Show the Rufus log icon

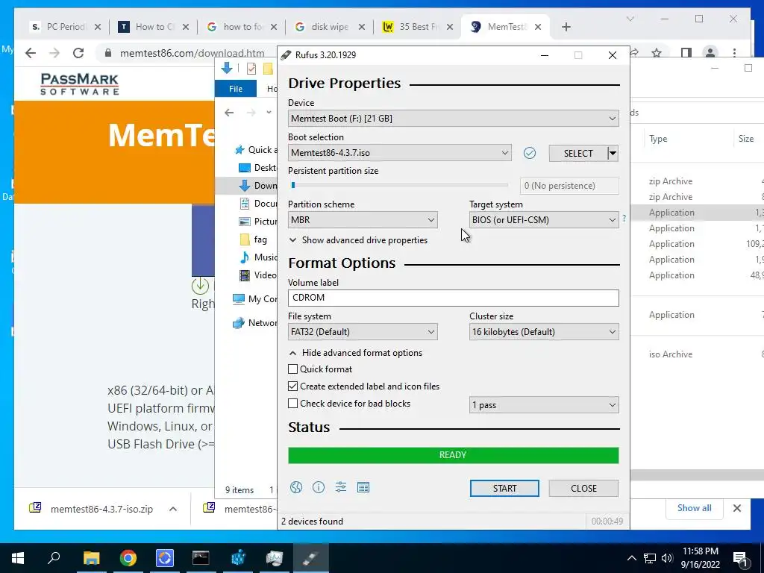click(x=363, y=487)
